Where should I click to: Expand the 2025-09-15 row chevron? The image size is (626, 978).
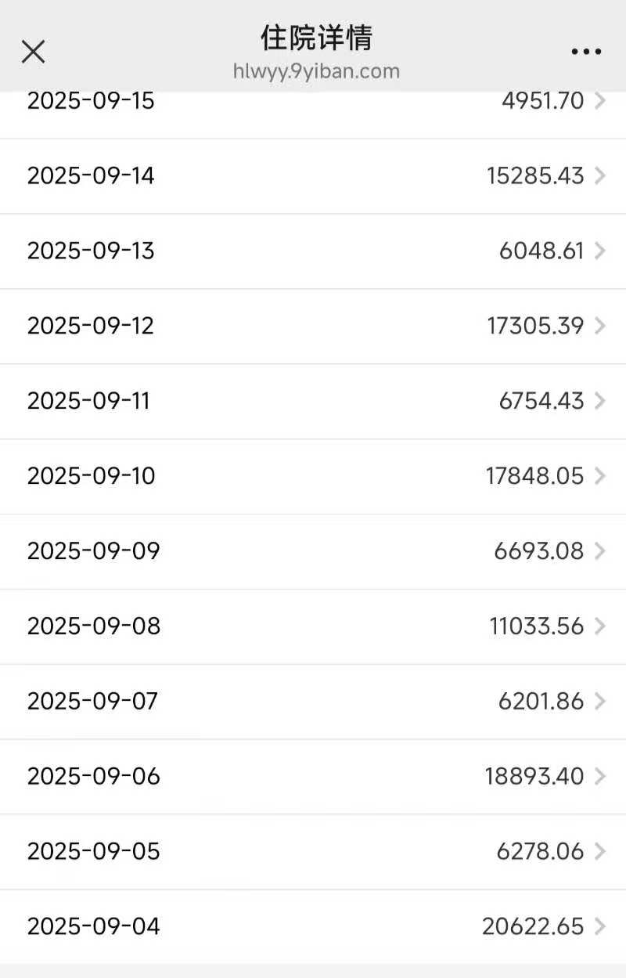click(600, 101)
